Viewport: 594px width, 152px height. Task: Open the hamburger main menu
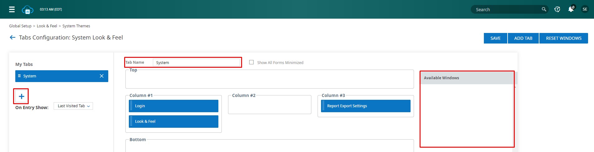[x=12, y=9]
